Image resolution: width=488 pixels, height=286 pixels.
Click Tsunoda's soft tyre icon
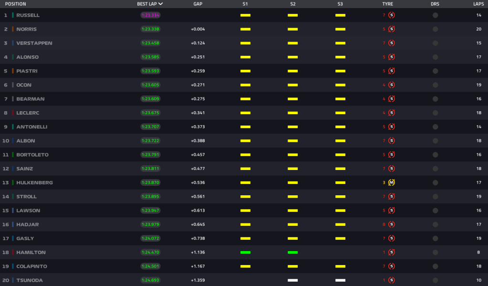click(x=392, y=280)
